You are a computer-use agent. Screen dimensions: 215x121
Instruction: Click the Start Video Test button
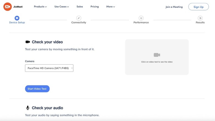(37, 89)
